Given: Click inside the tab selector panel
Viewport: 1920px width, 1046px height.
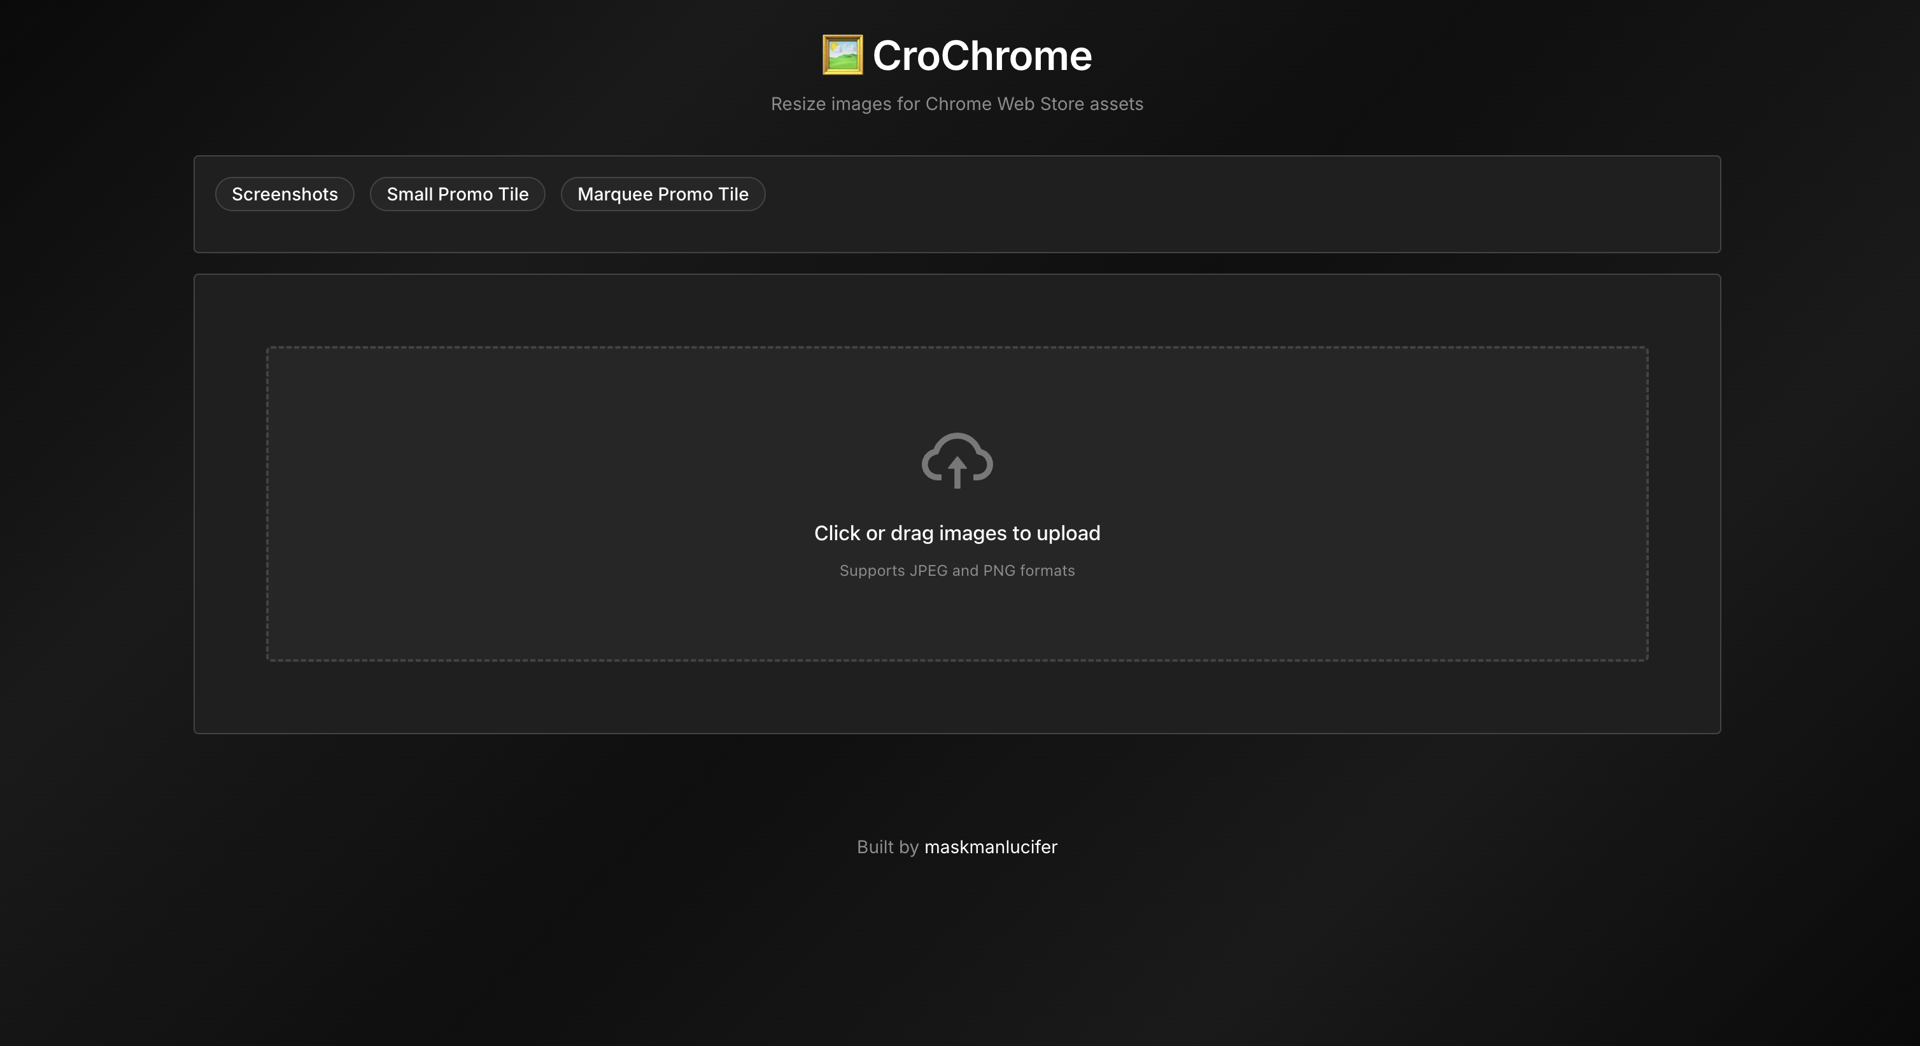Looking at the screenshot, I should pos(1192,205).
